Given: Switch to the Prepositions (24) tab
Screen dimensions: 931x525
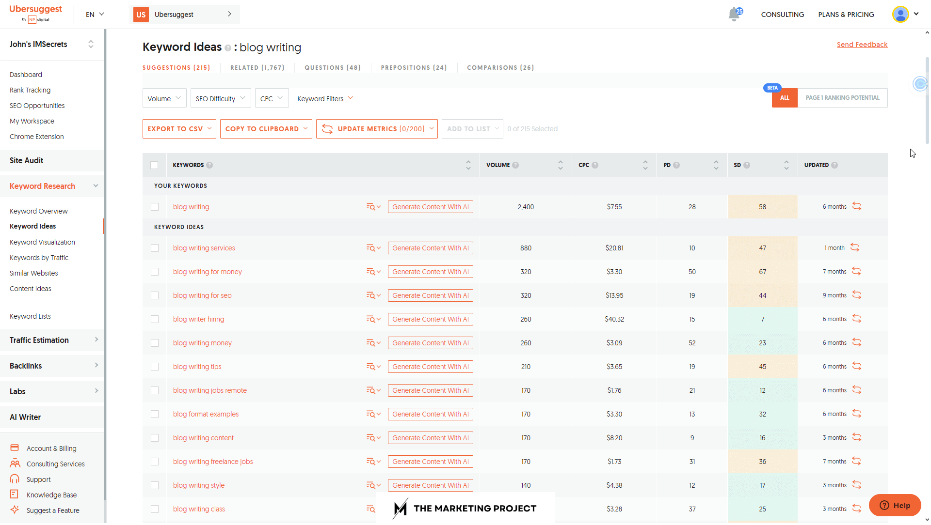Looking at the screenshot, I should click(414, 68).
